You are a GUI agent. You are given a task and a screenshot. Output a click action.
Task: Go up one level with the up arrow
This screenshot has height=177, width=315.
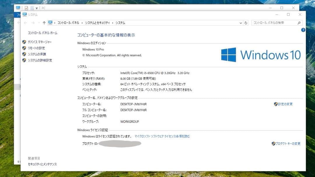(44, 23)
